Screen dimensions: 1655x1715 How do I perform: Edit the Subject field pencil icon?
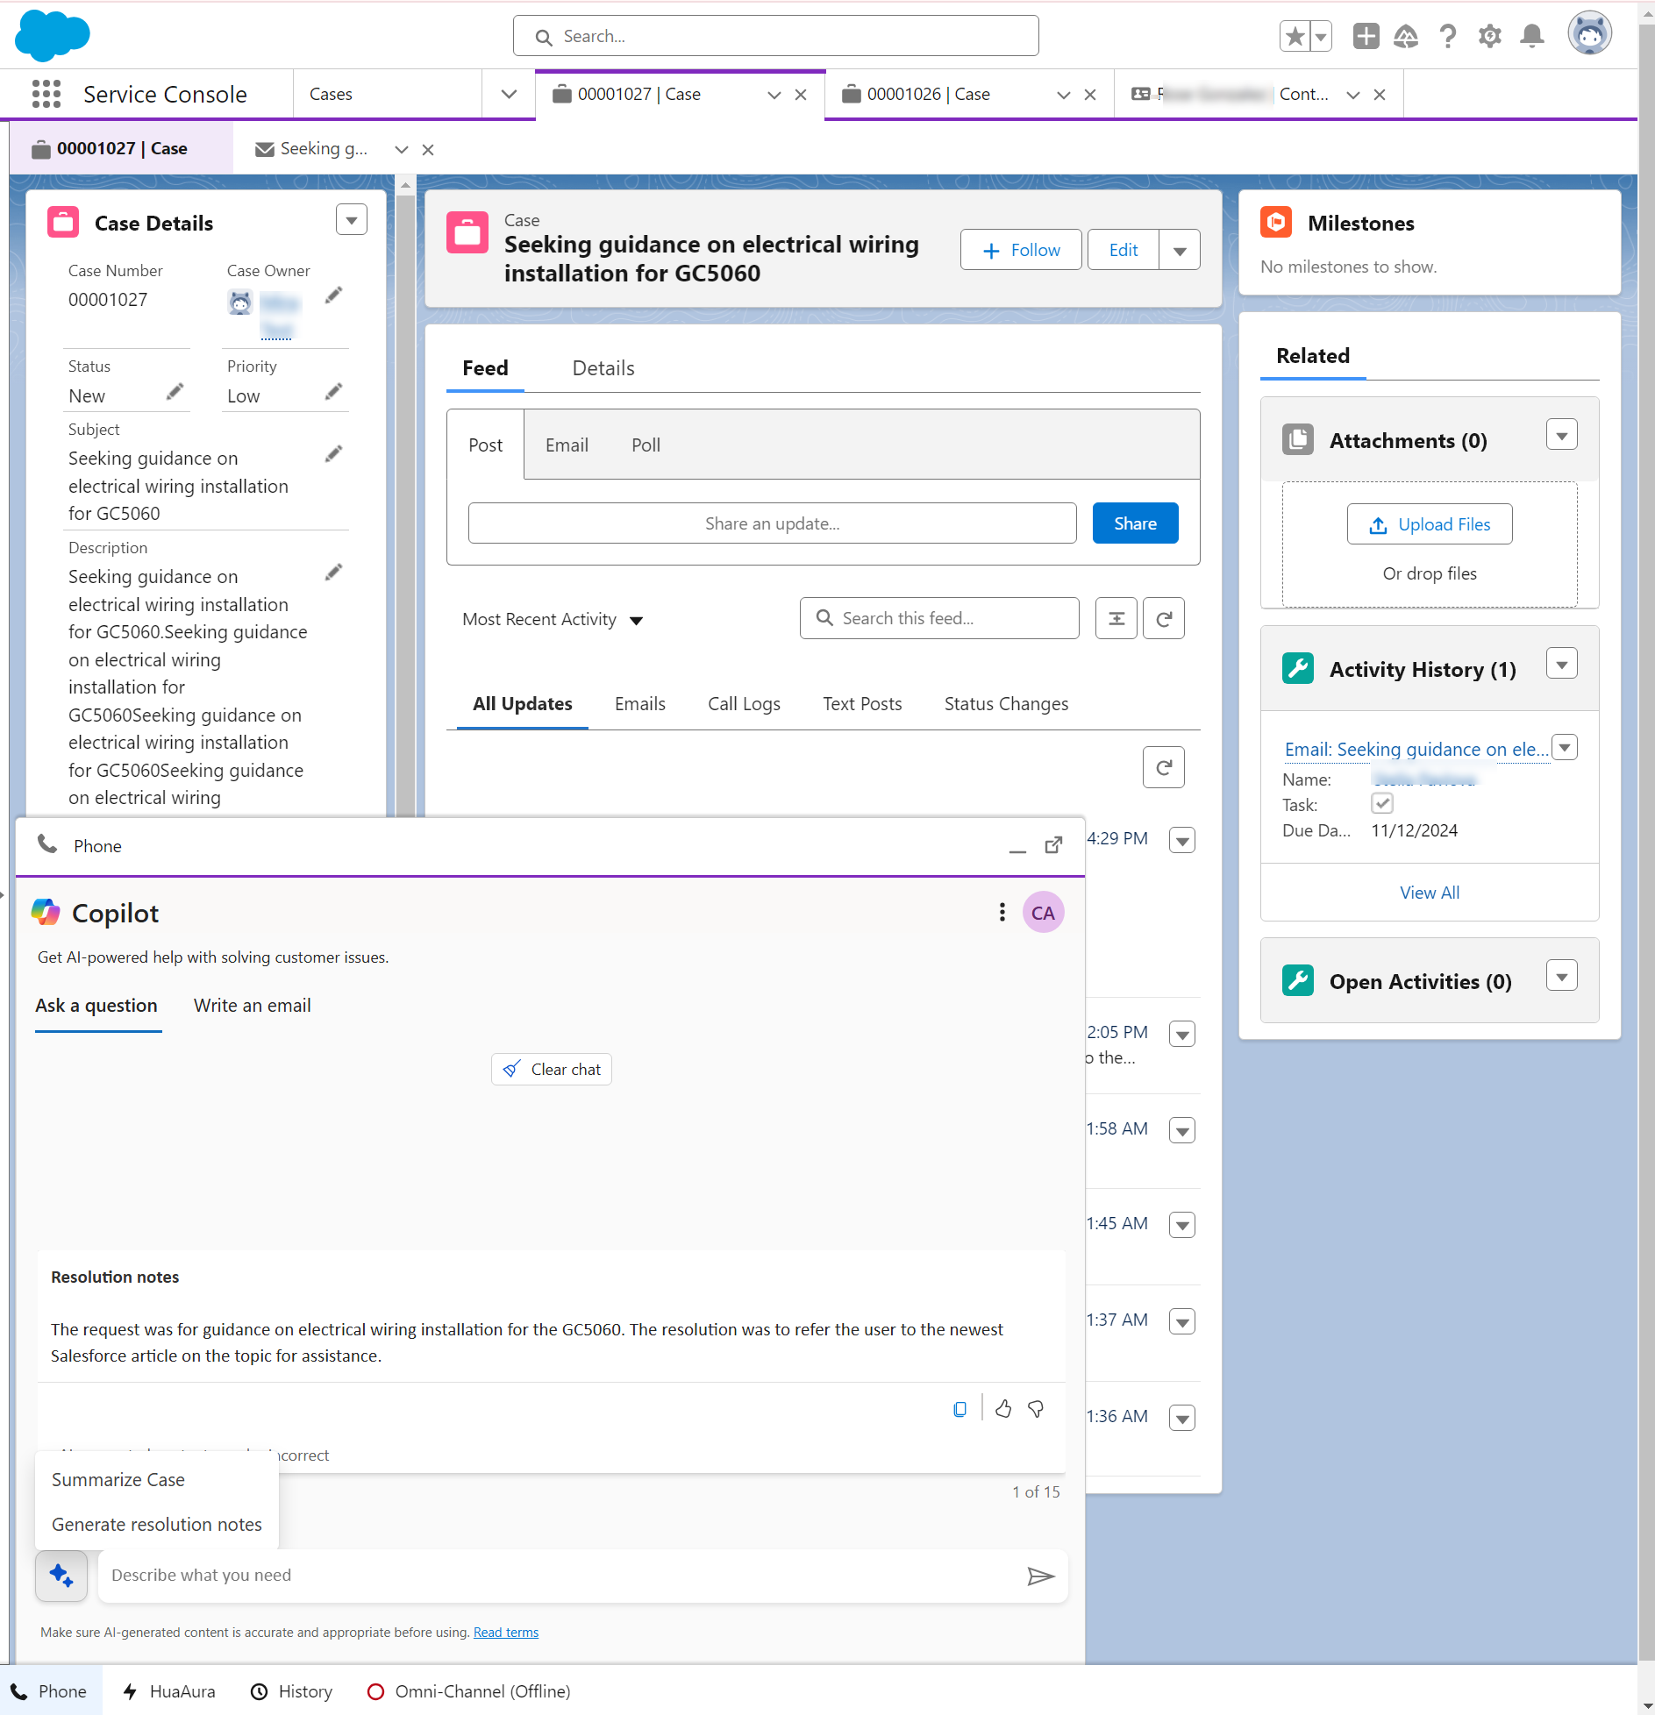click(333, 453)
